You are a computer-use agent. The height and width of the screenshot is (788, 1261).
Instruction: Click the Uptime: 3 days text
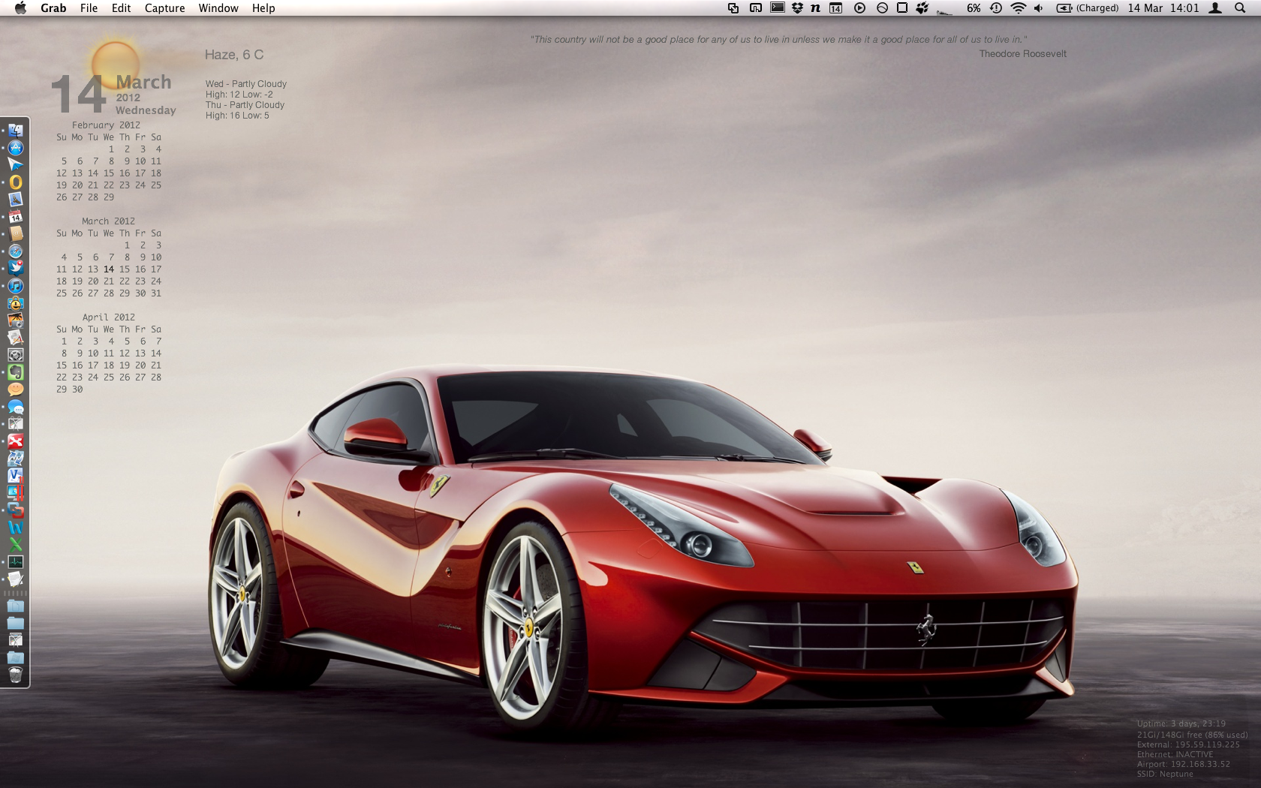click(x=1181, y=723)
